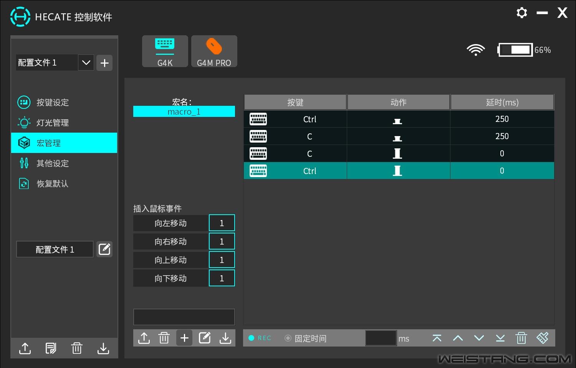Minimize the HECATE window

click(x=542, y=13)
